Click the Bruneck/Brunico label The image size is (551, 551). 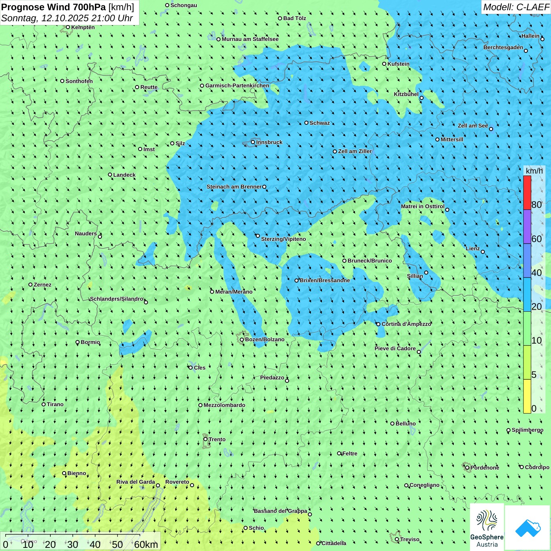pos(370,261)
